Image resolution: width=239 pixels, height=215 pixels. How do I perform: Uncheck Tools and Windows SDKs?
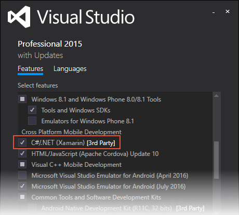[x=32, y=110]
